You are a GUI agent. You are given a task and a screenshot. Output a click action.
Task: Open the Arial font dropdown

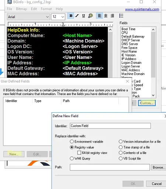pos(28,17)
